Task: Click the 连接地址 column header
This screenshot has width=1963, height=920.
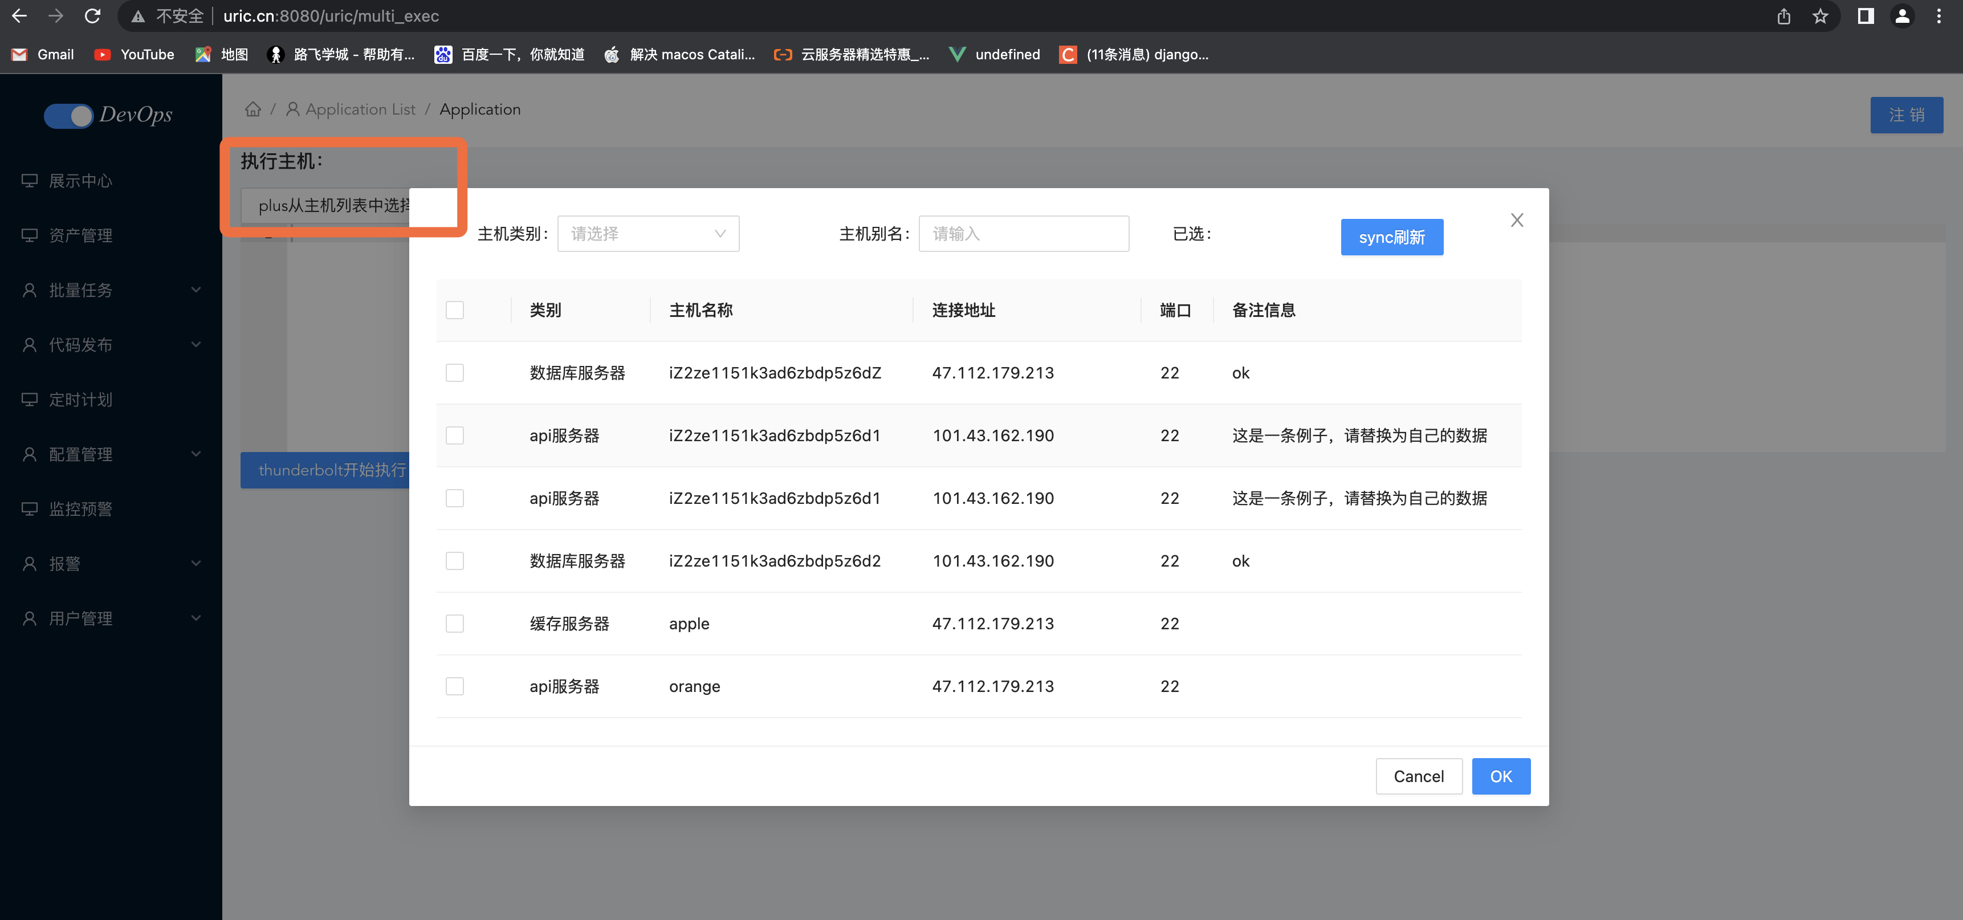Action: tap(964, 310)
